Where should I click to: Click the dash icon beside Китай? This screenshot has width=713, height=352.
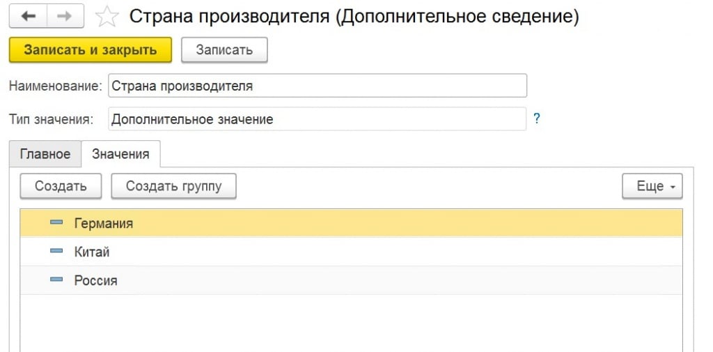[56, 252]
